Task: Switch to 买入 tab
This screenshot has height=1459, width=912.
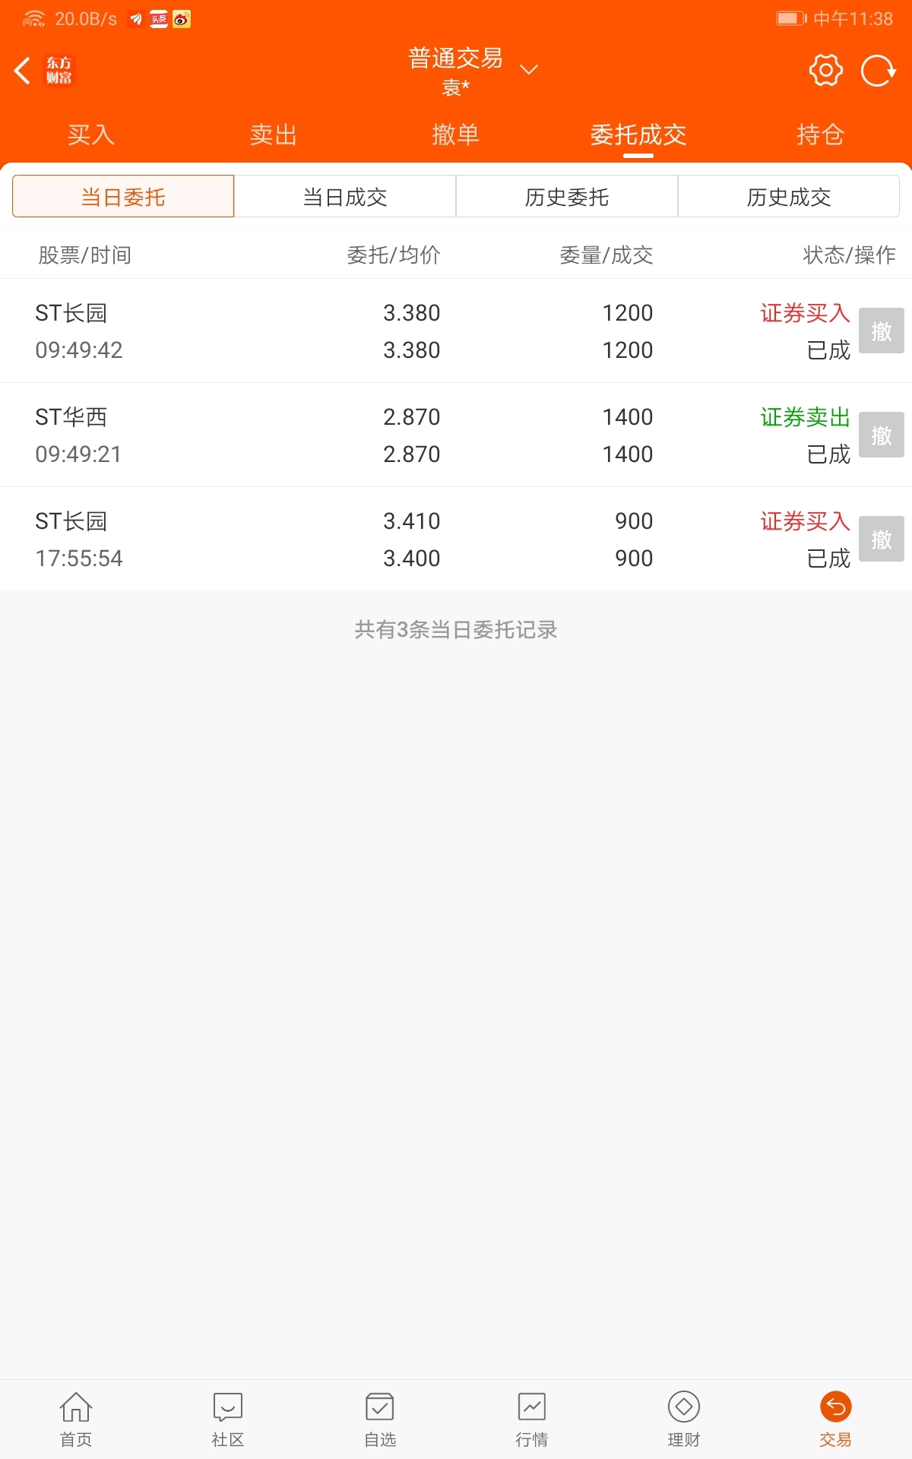Action: coord(91,135)
